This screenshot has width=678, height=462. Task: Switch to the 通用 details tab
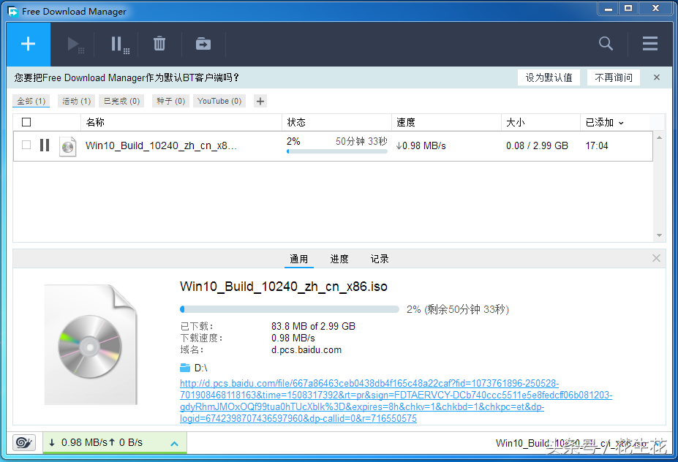299,259
